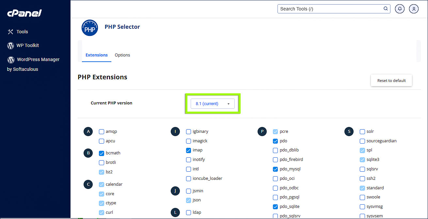Click the Reset to default button
The width and height of the screenshot is (428, 219).
click(391, 81)
